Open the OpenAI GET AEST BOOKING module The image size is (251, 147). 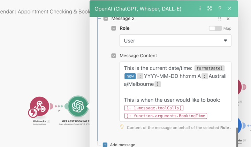click(x=78, y=106)
